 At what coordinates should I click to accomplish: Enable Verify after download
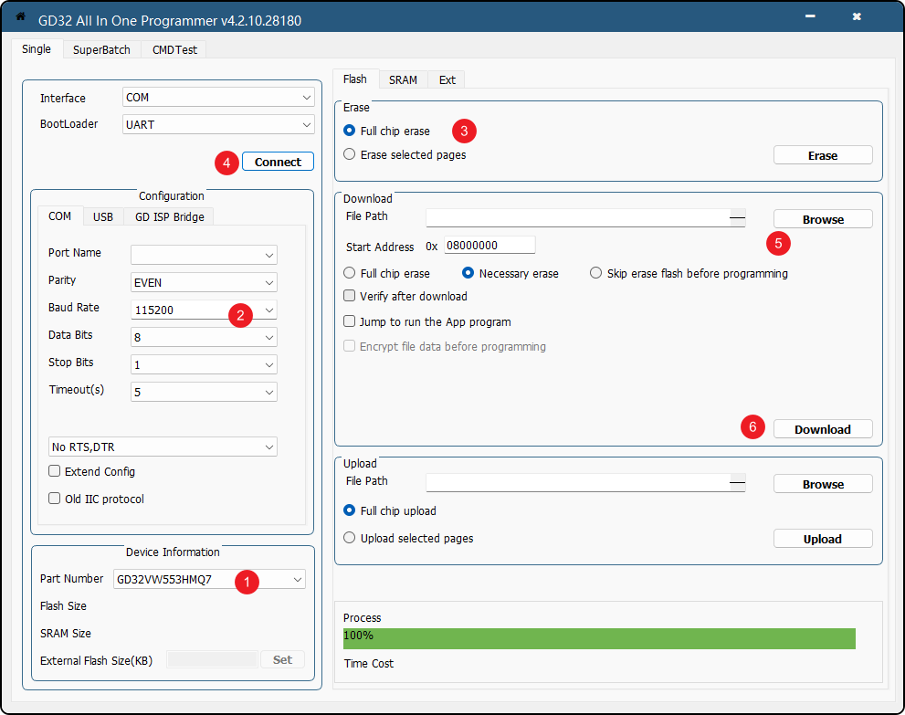tap(350, 296)
